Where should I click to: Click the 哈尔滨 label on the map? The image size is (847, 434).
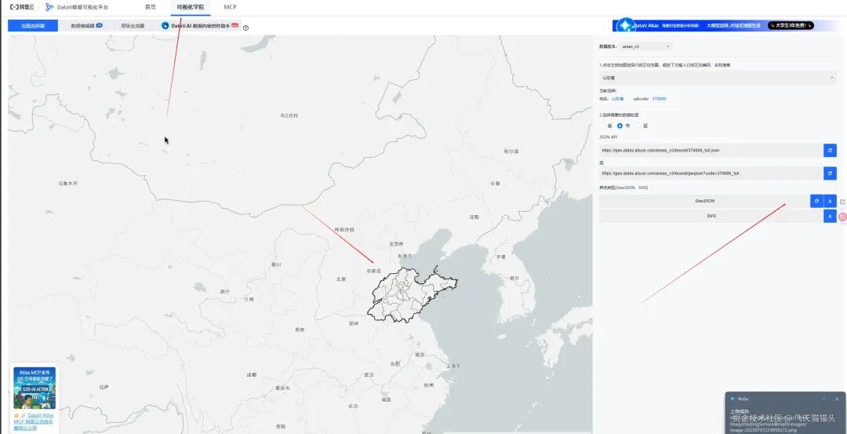(x=511, y=151)
